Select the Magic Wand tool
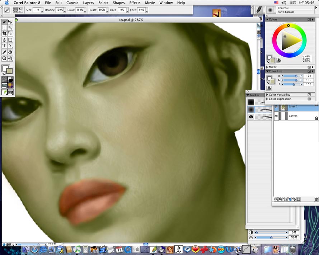 10,28
